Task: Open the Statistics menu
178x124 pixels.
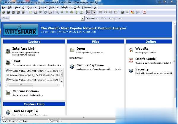Action: [x=53, y=7]
